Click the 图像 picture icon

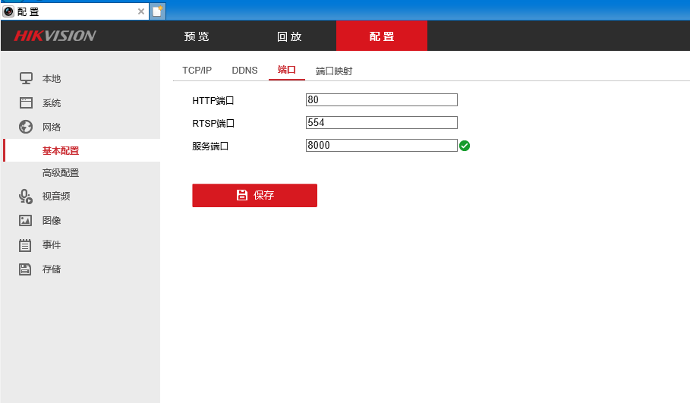(26, 220)
